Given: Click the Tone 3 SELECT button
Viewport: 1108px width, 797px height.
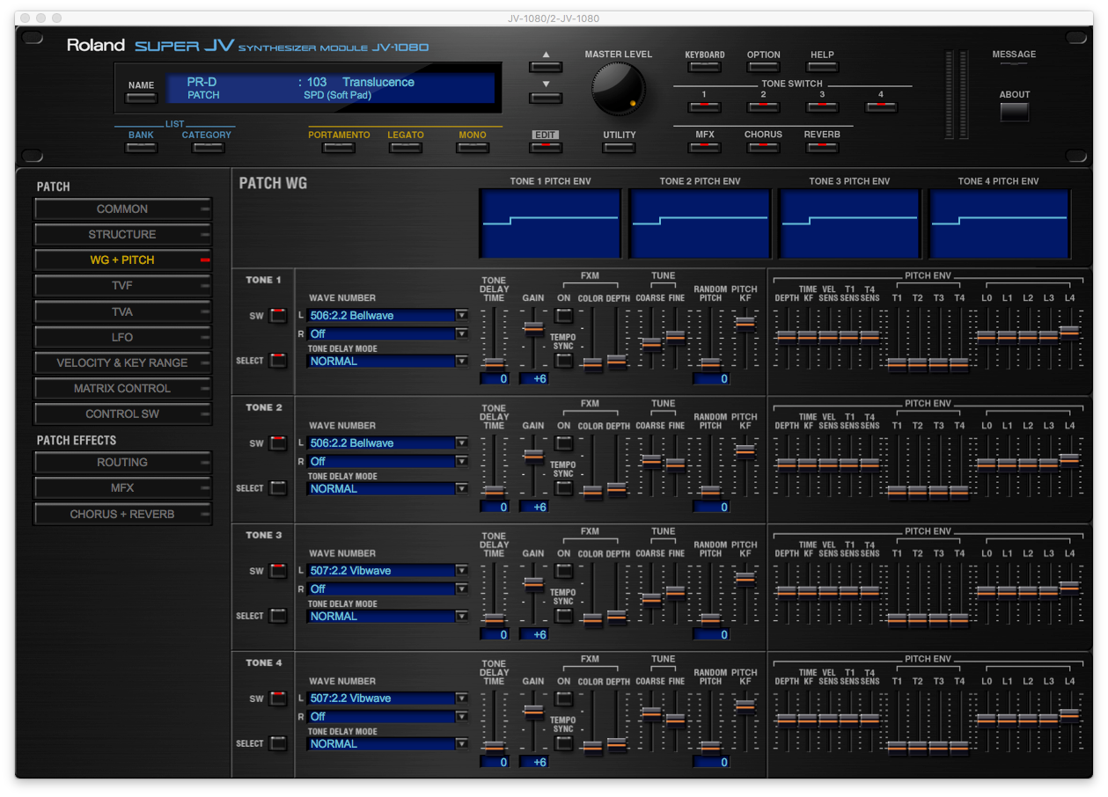Looking at the screenshot, I should click(x=278, y=616).
